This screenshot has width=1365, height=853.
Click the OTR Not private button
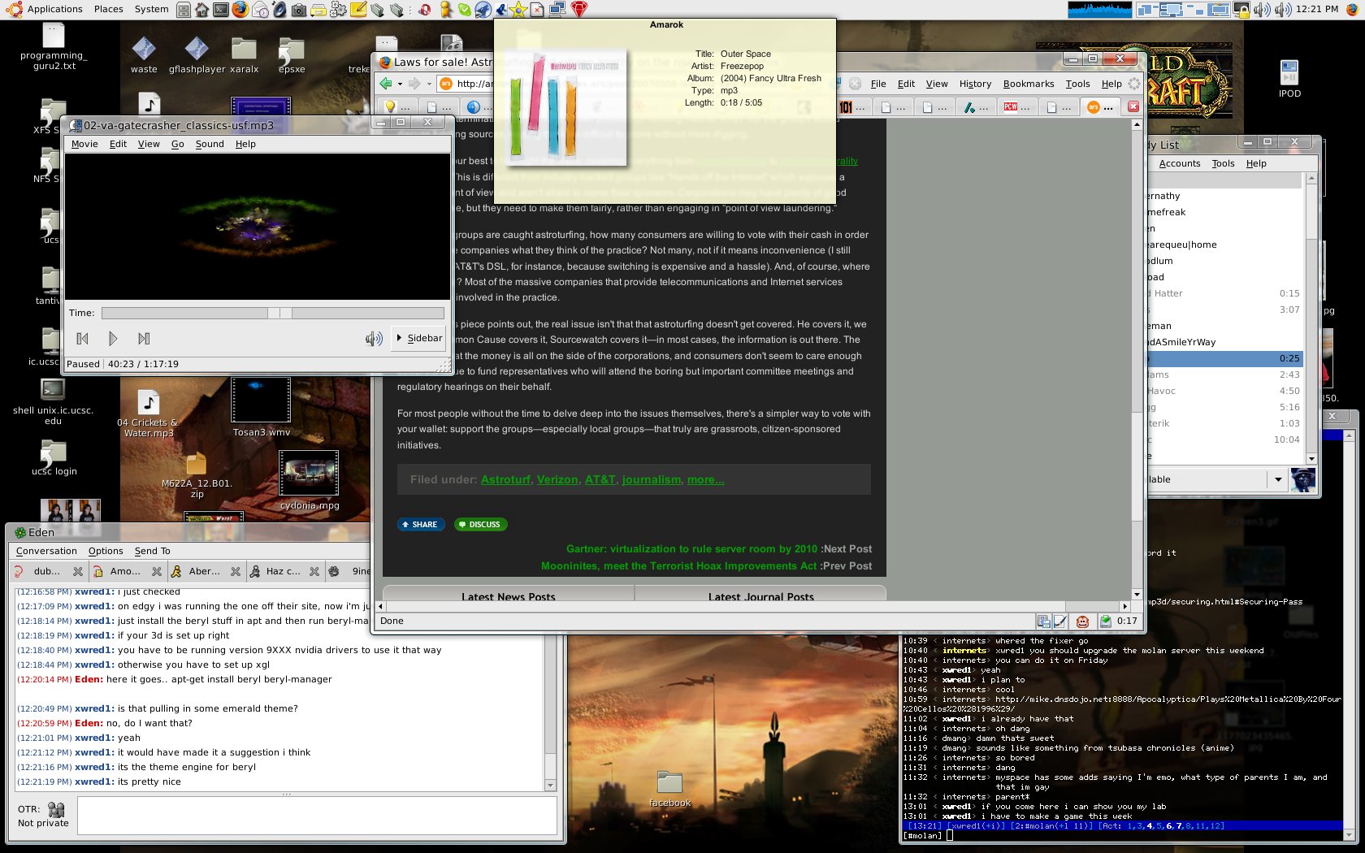pos(45,816)
